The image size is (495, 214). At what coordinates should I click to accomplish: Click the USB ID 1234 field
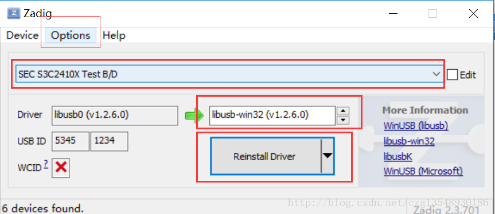click(x=109, y=141)
